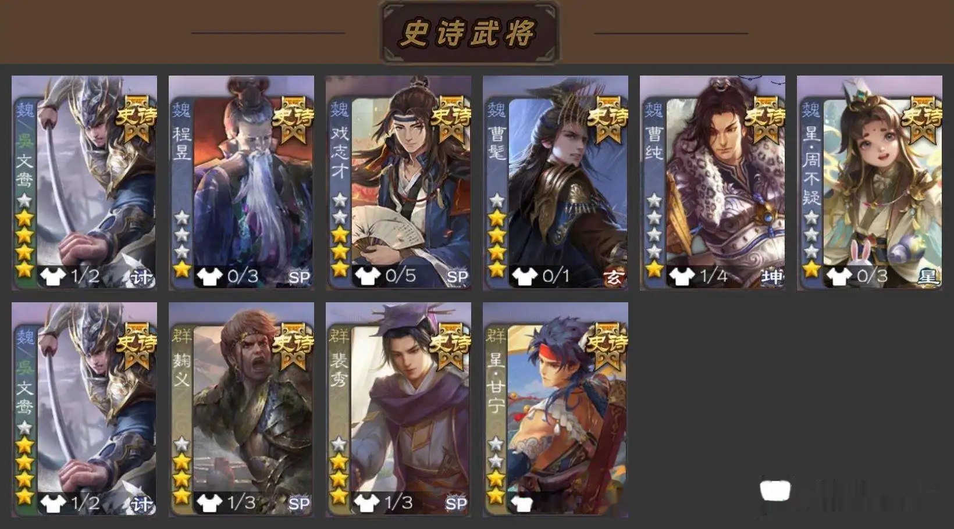
Task: Click the 星 tag on 周不疑 card
Action: pos(928,277)
